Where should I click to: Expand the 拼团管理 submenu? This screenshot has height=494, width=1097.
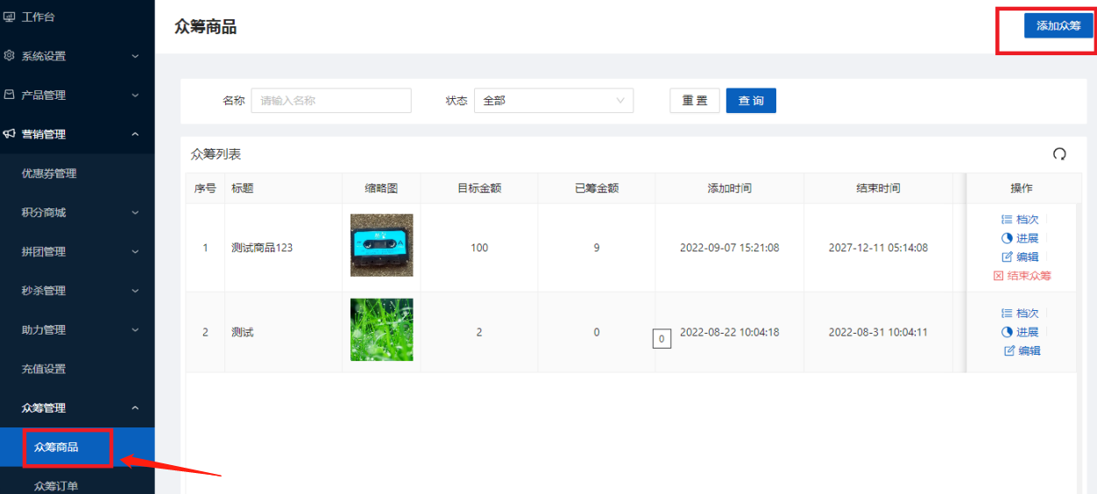tap(77, 251)
